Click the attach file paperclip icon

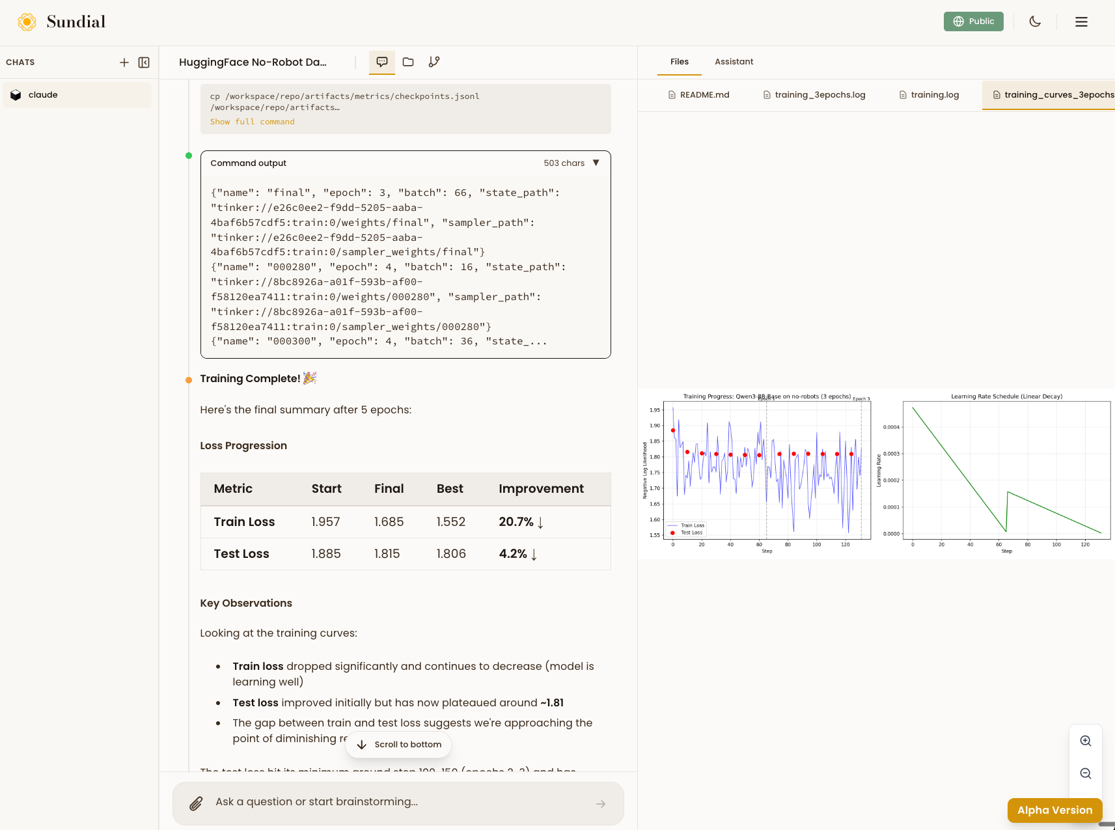[196, 803]
